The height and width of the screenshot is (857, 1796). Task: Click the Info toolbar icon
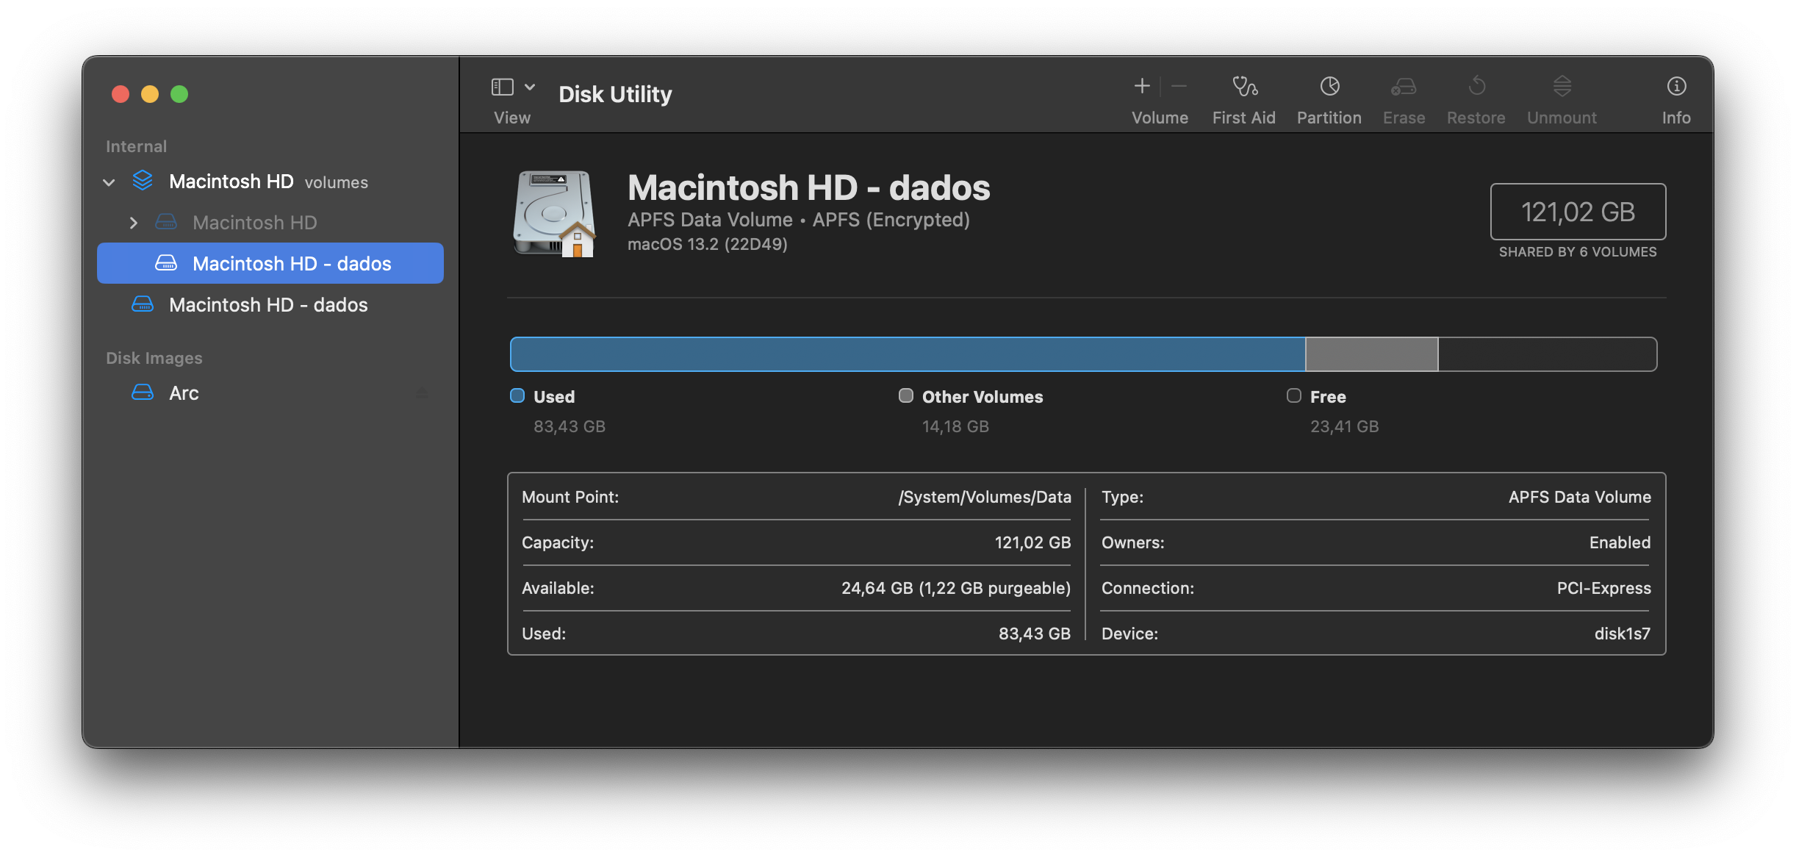[x=1675, y=87]
